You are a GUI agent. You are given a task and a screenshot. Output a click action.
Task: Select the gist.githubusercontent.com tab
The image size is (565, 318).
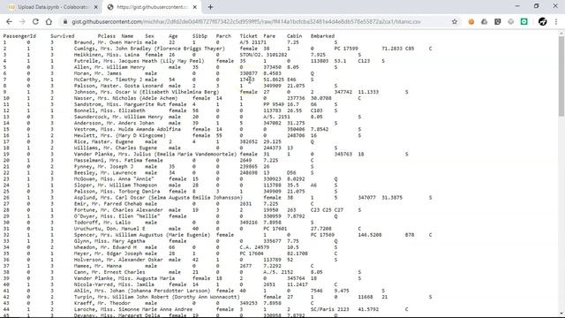pyautogui.click(x=152, y=7)
